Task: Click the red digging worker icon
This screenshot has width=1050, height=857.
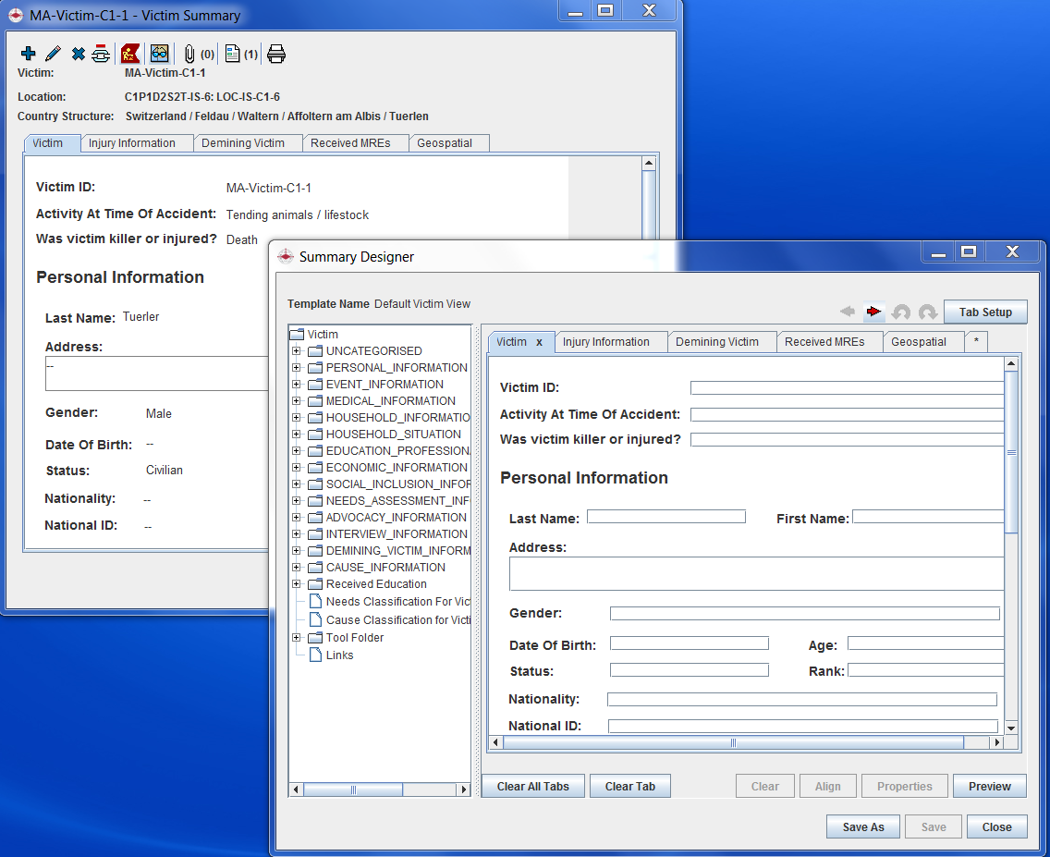Action: pyautogui.click(x=131, y=54)
